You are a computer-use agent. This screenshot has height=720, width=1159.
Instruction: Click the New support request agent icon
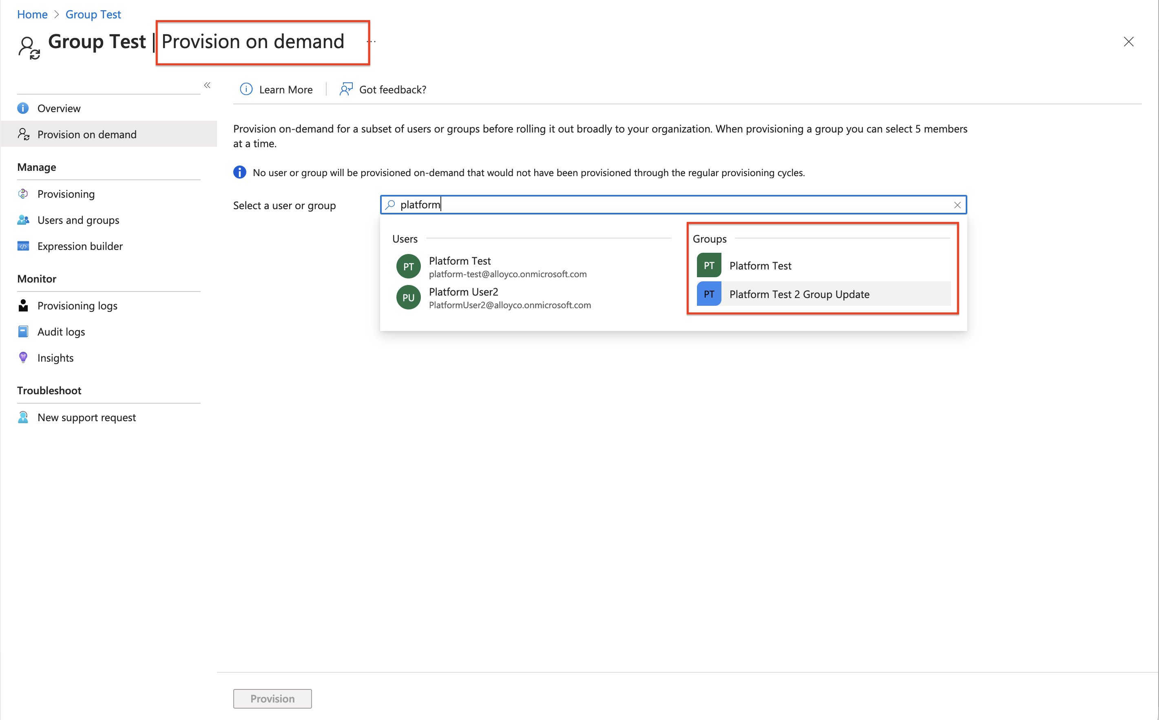23,417
